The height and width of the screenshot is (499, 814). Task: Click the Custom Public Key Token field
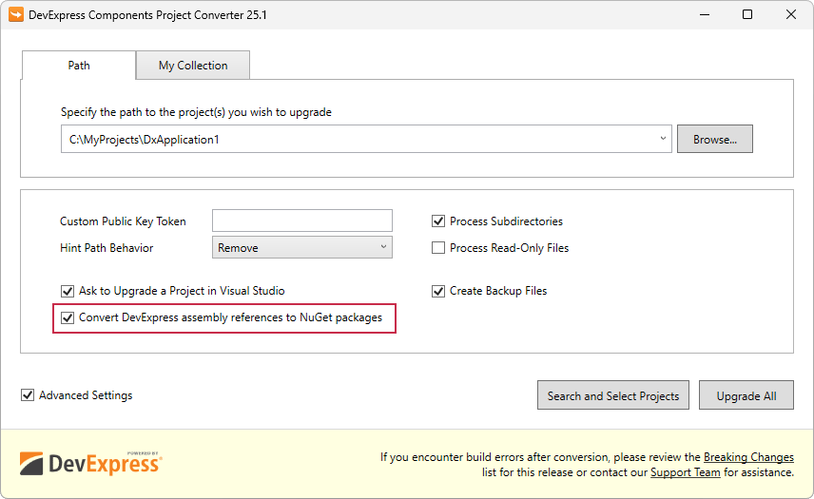[302, 221]
